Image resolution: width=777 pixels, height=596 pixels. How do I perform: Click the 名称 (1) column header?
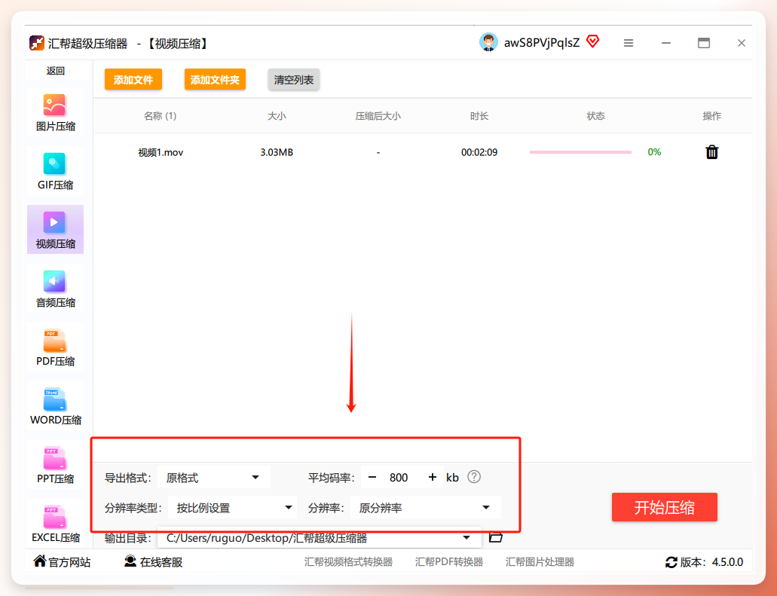pyautogui.click(x=160, y=116)
